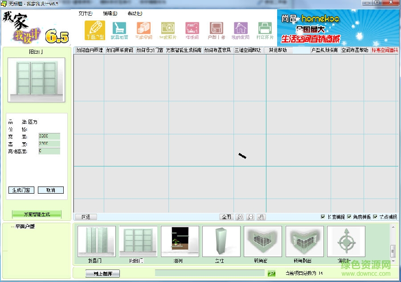401x282 pixels.
Task: Activate the hand pan tool icon
Action: (x=262, y=217)
